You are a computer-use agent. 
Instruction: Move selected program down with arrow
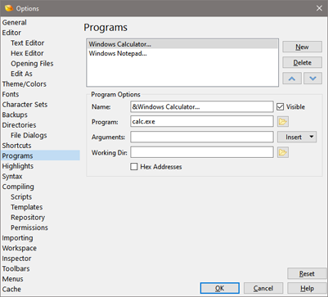pos(312,79)
